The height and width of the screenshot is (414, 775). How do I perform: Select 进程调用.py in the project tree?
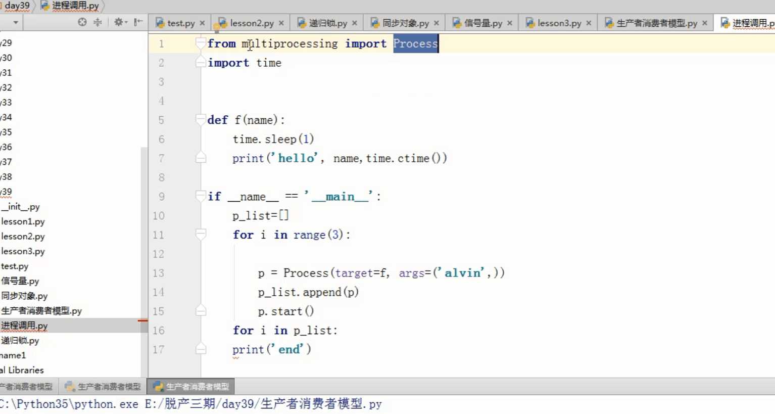coord(24,326)
